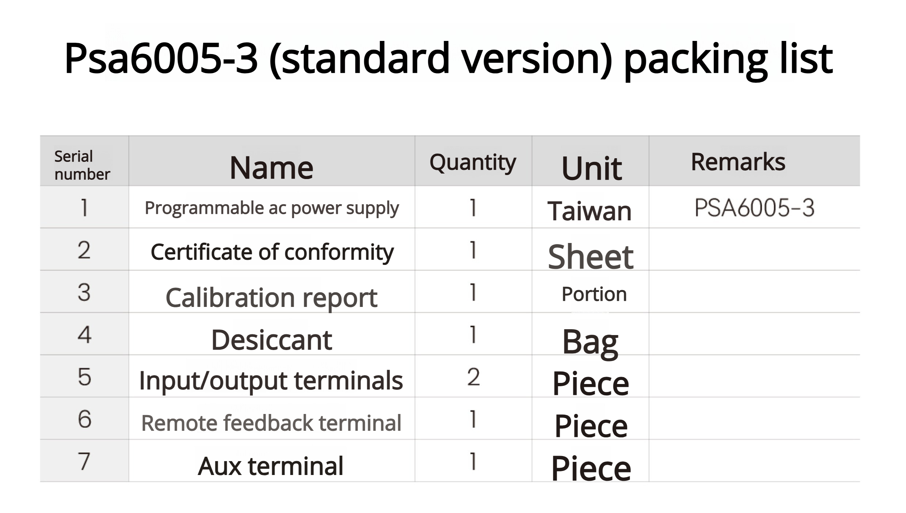Click the Programmable ac power supply cell
The image size is (906, 513).
[271, 208]
